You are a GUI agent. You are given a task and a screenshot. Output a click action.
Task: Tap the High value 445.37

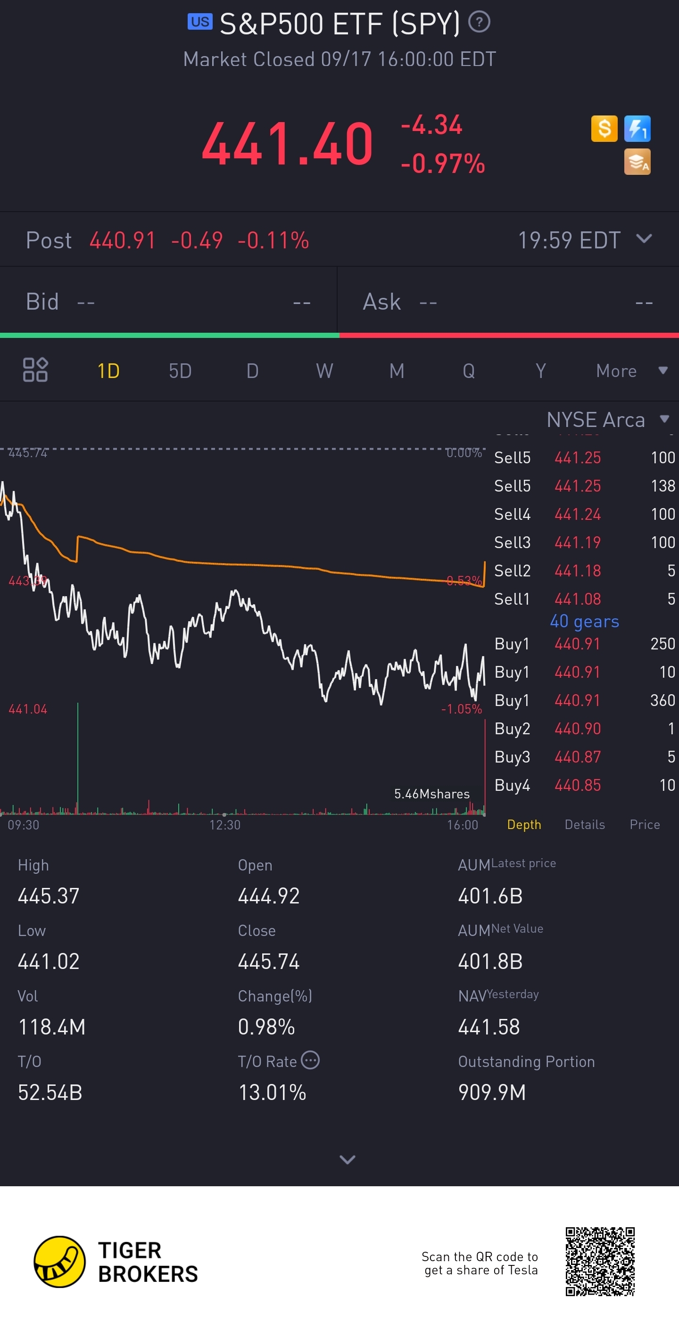point(48,896)
